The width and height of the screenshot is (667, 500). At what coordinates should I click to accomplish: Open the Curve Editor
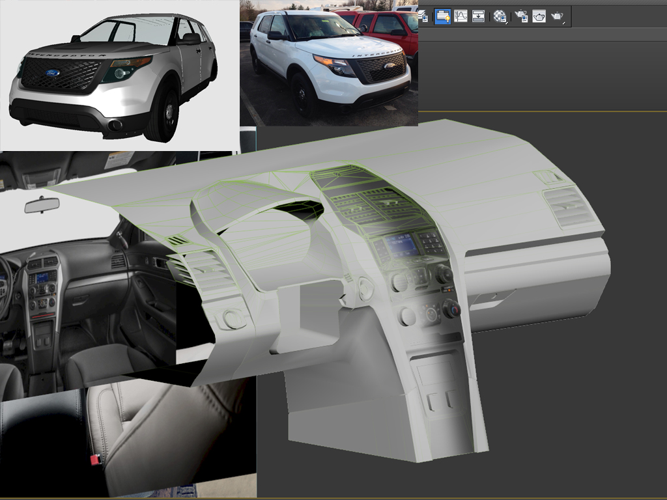tap(461, 16)
